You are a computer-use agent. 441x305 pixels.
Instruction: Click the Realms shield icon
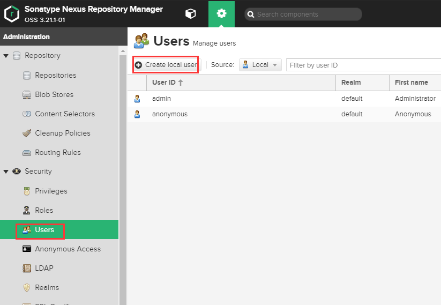pyautogui.click(x=27, y=287)
